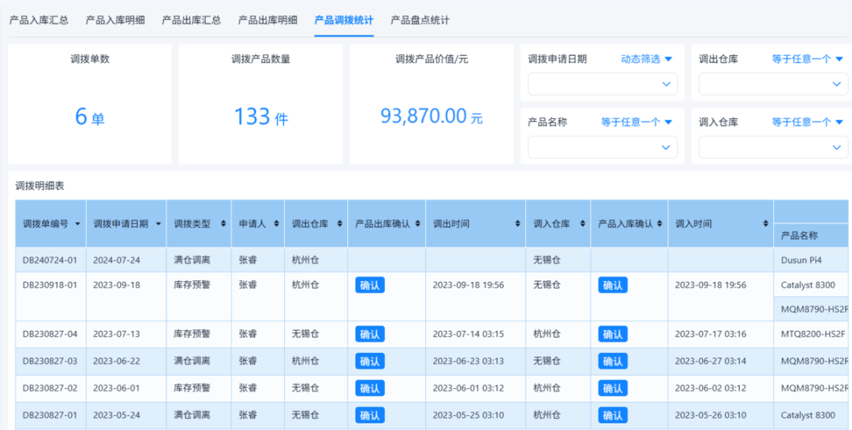Switch to 产品入库汇总 tab
Image resolution: width=852 pixels, height=430 pixels.
(x=39, y=20)
